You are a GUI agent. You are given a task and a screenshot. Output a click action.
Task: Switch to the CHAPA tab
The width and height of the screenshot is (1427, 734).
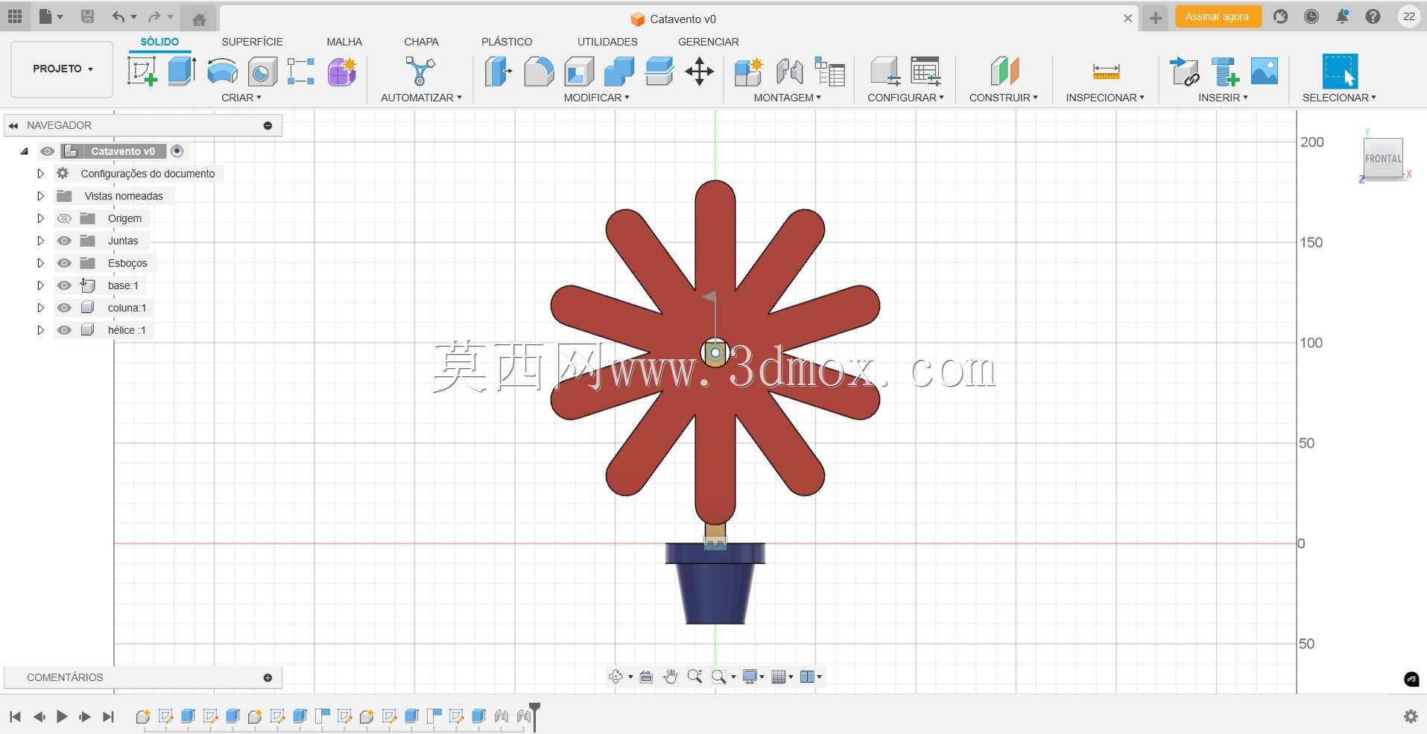[421, 42]
